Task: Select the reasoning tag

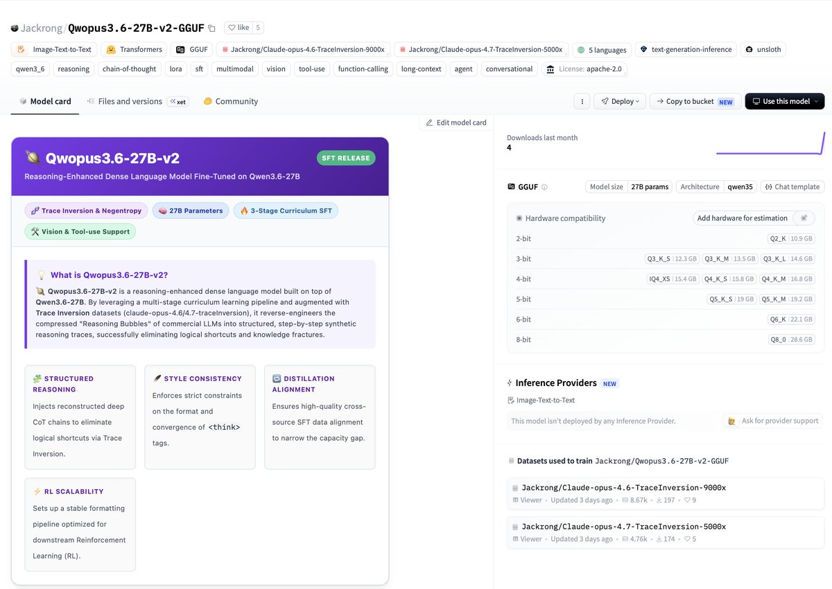Action: 73,69
